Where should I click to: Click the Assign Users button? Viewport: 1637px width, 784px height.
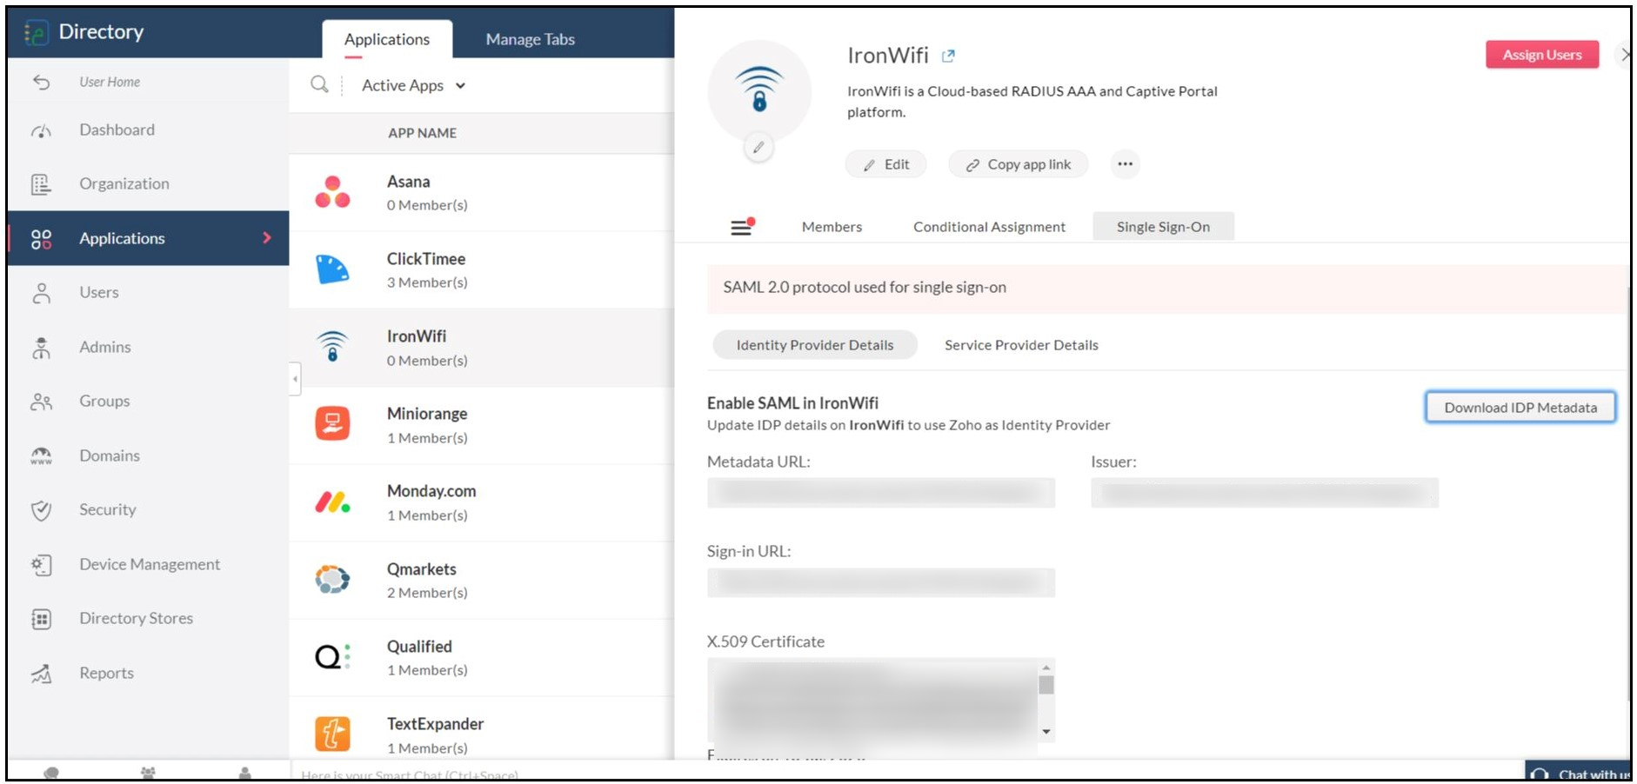click(x=1542, y=55)
